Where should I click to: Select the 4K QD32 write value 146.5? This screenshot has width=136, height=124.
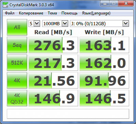pos(104,98)
